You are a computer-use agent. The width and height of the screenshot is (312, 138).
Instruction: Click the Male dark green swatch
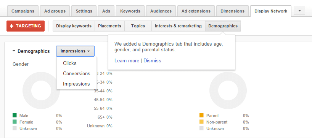tap(14, 116)
